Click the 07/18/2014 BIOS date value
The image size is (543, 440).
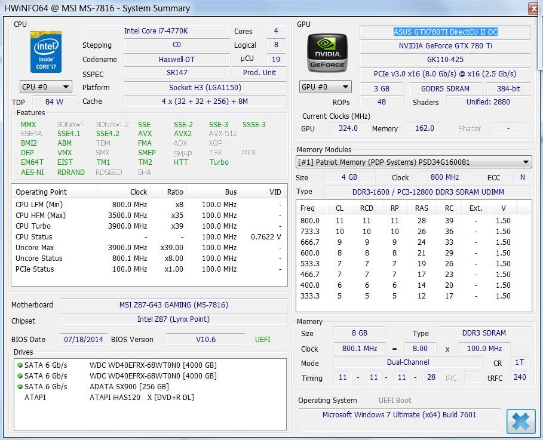pos(84,339)
